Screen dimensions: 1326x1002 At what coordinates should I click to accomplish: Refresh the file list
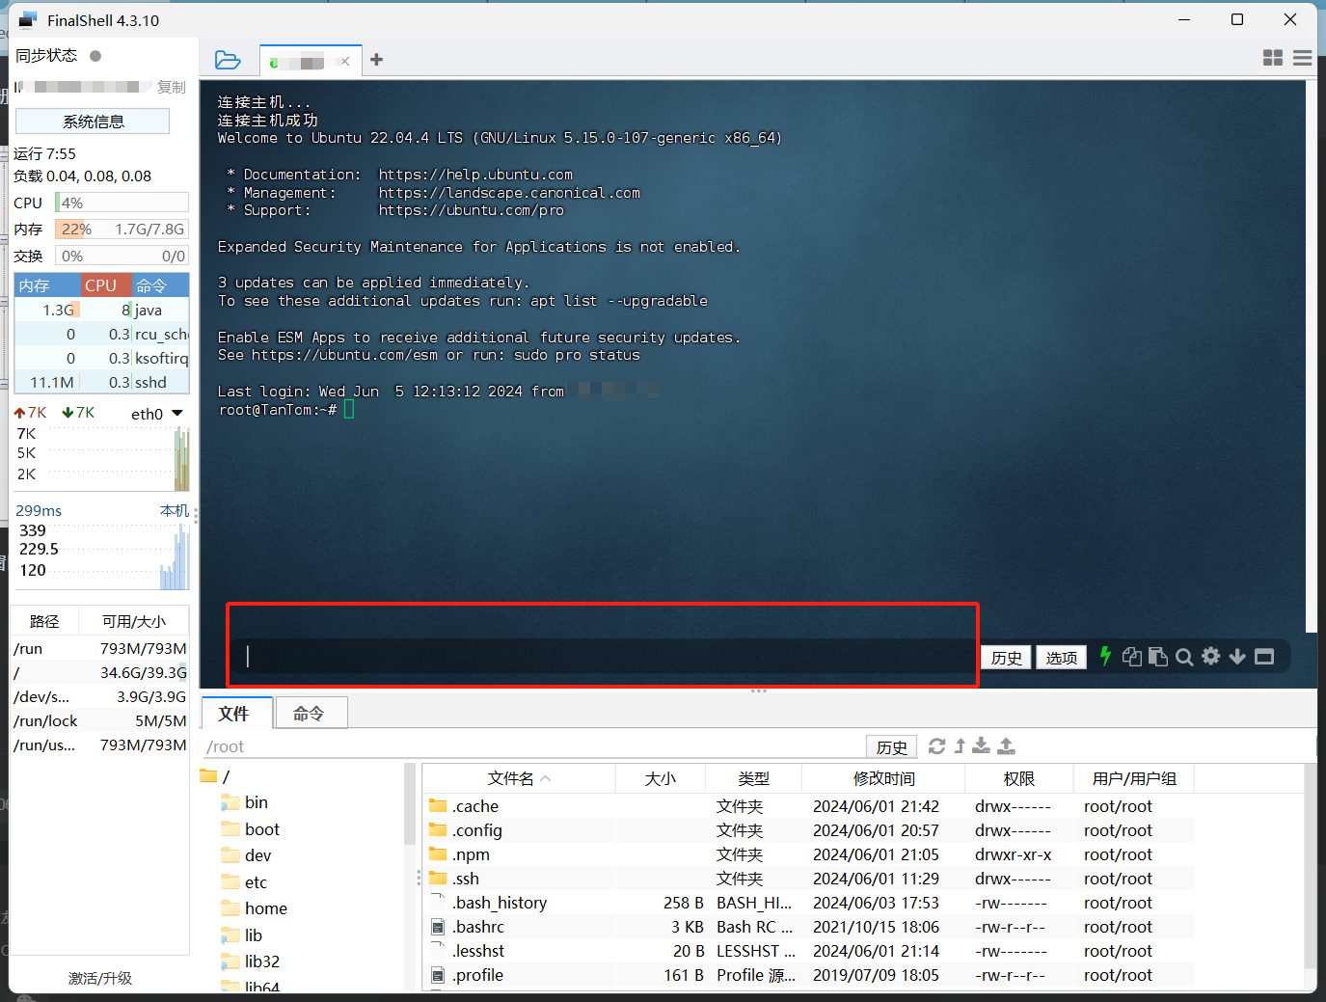coord(936,745)
